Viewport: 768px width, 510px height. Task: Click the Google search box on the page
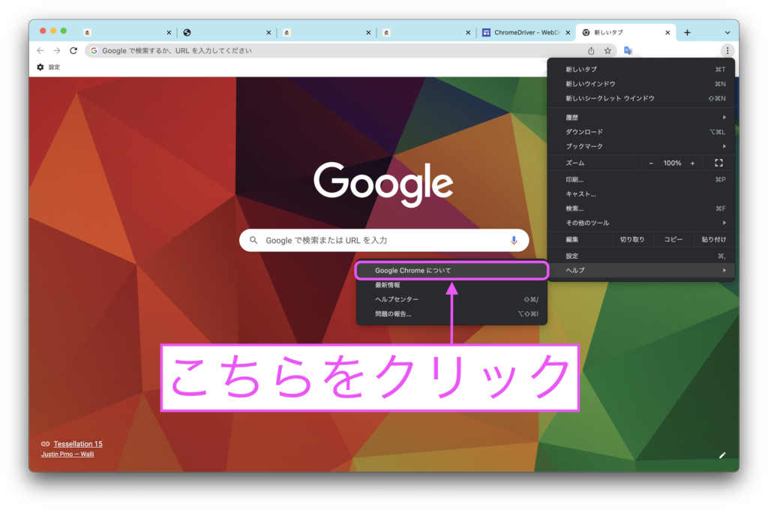(383, 240)
